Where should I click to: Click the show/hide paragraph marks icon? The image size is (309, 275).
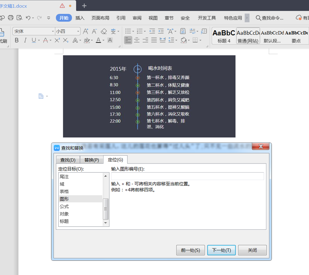(192, 31)
